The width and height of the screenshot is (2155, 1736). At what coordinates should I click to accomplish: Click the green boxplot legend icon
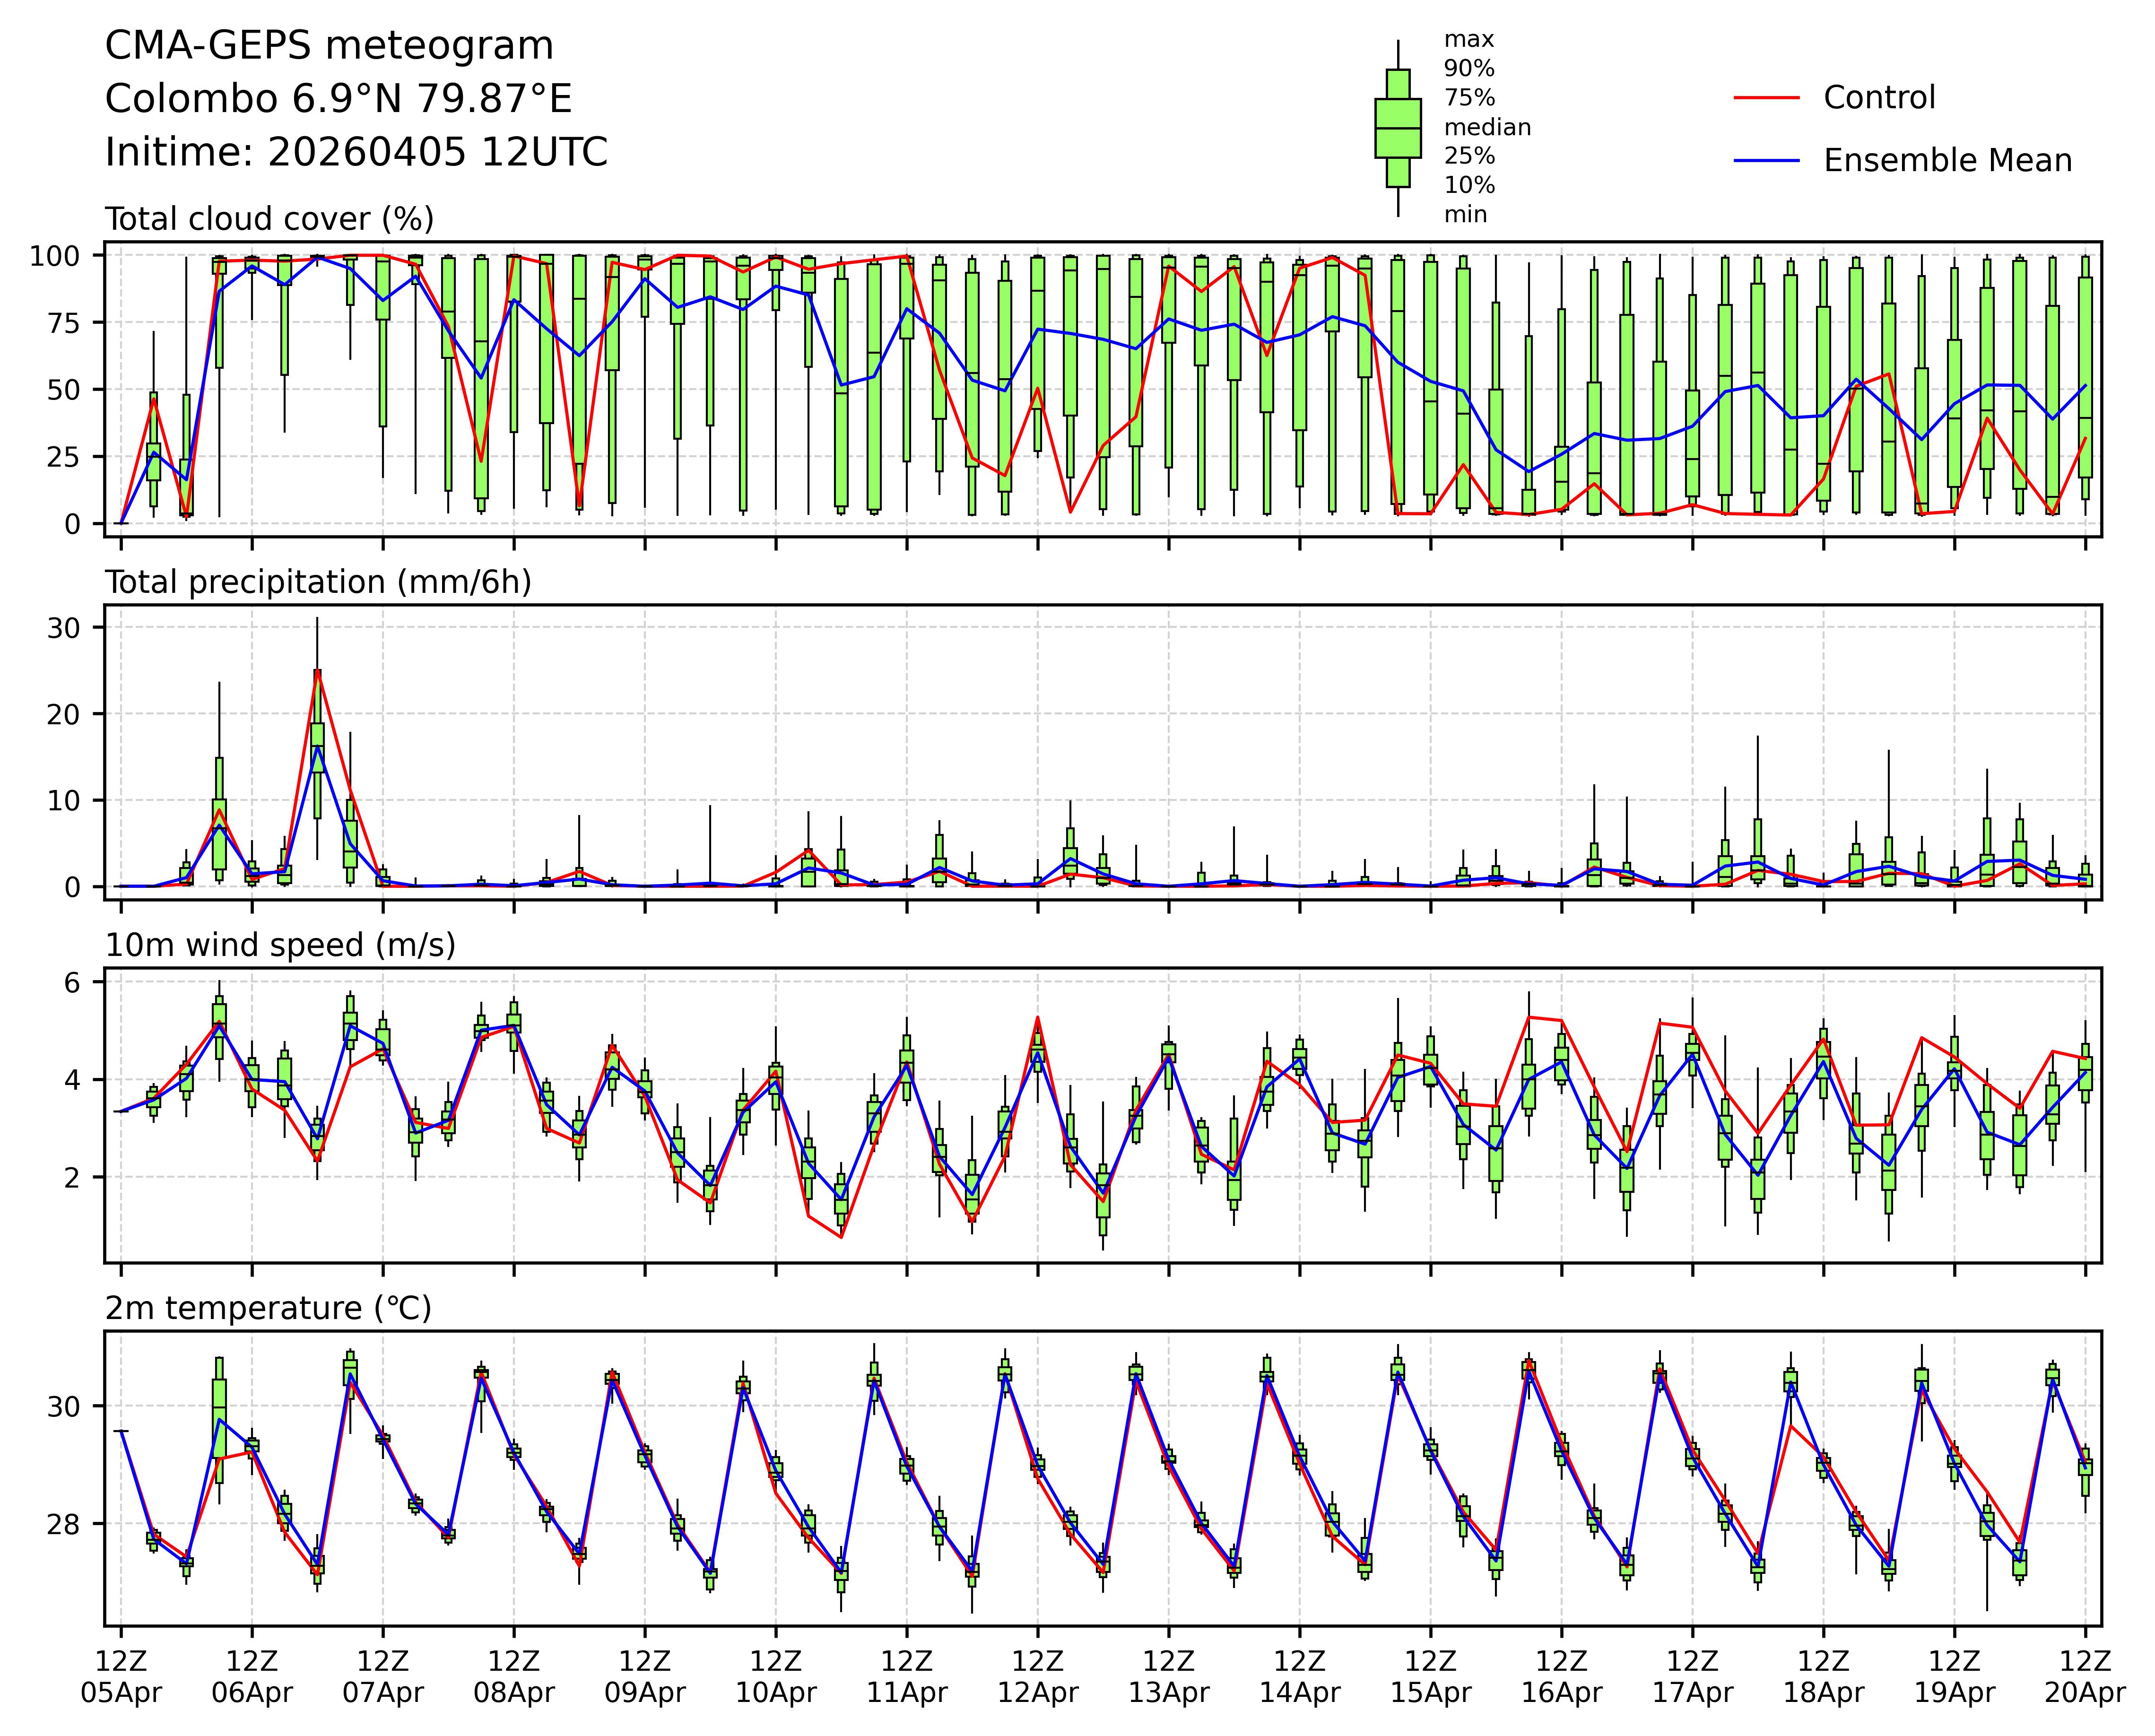1397,128
